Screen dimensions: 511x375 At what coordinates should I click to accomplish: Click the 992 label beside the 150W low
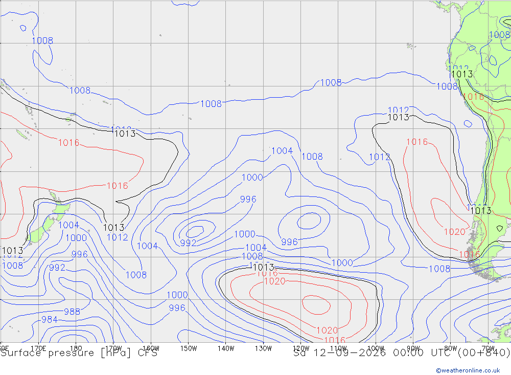(x=189, y=243)
